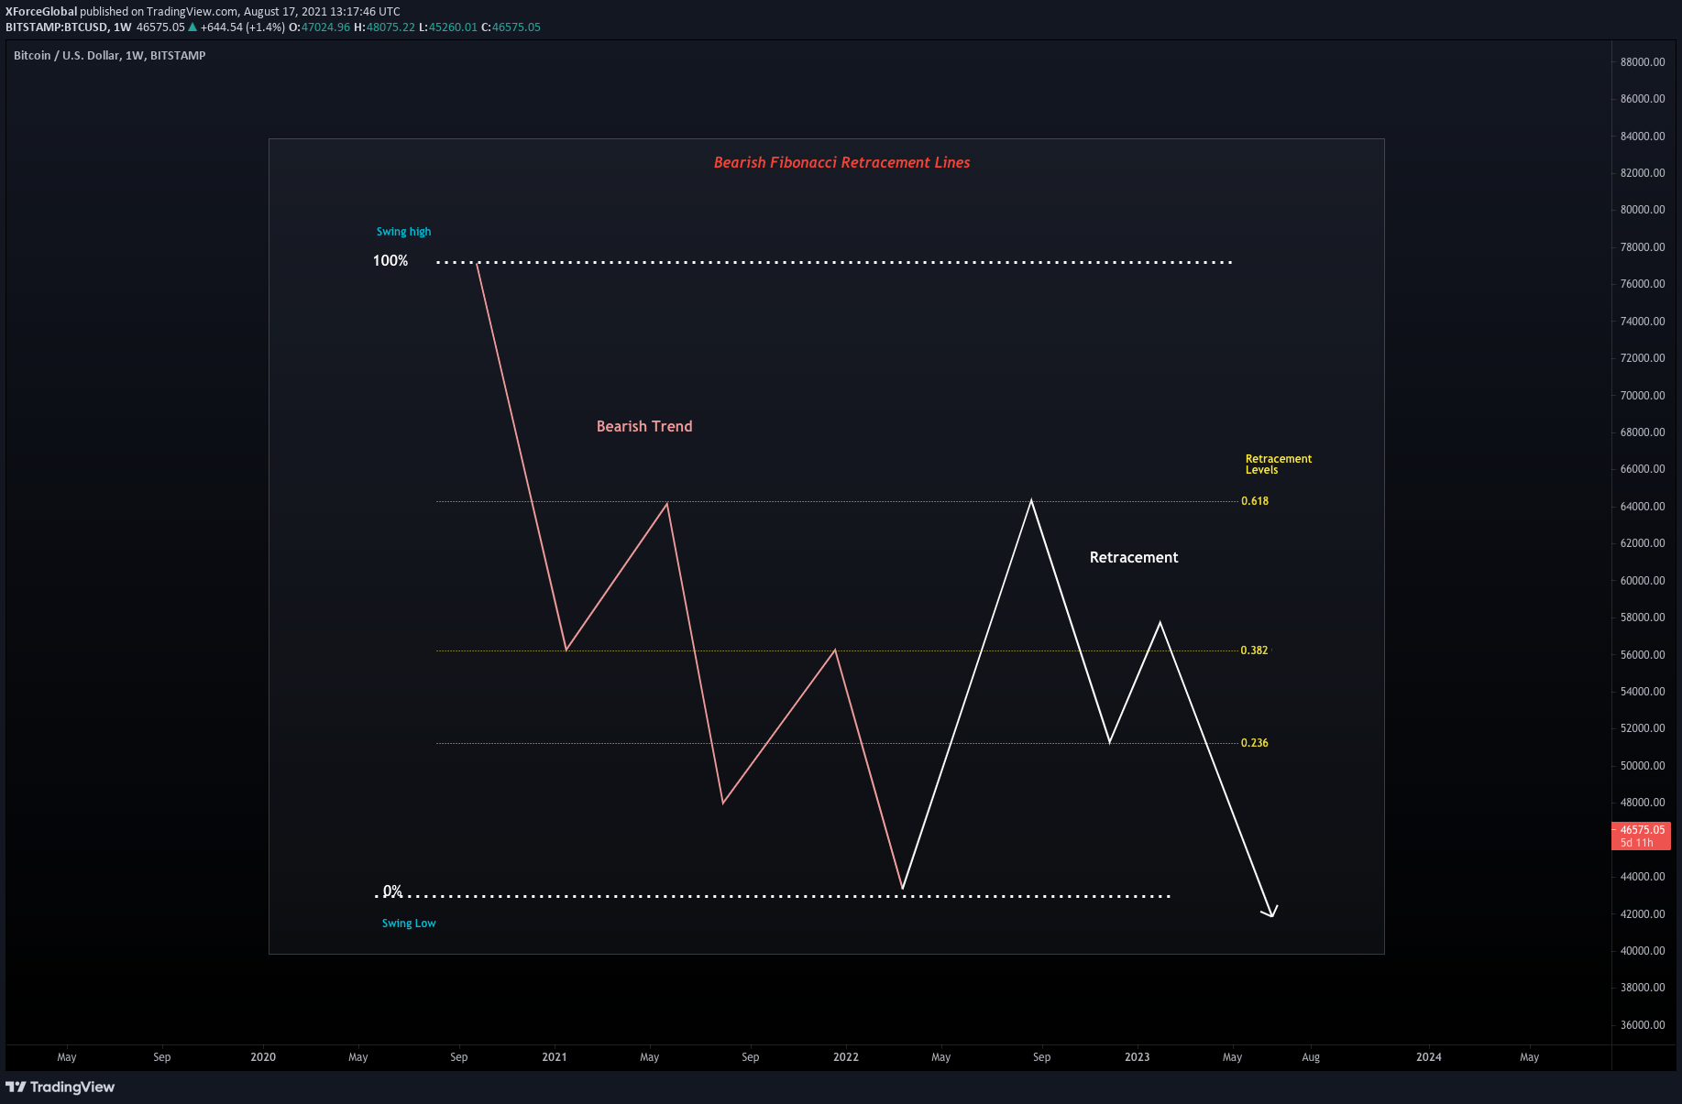Click the 2022 label on the time axis

pos(846,1057)
